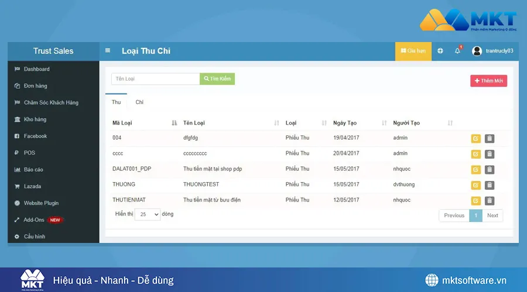
Task: Delete the row with code 004
Action: 490,138
